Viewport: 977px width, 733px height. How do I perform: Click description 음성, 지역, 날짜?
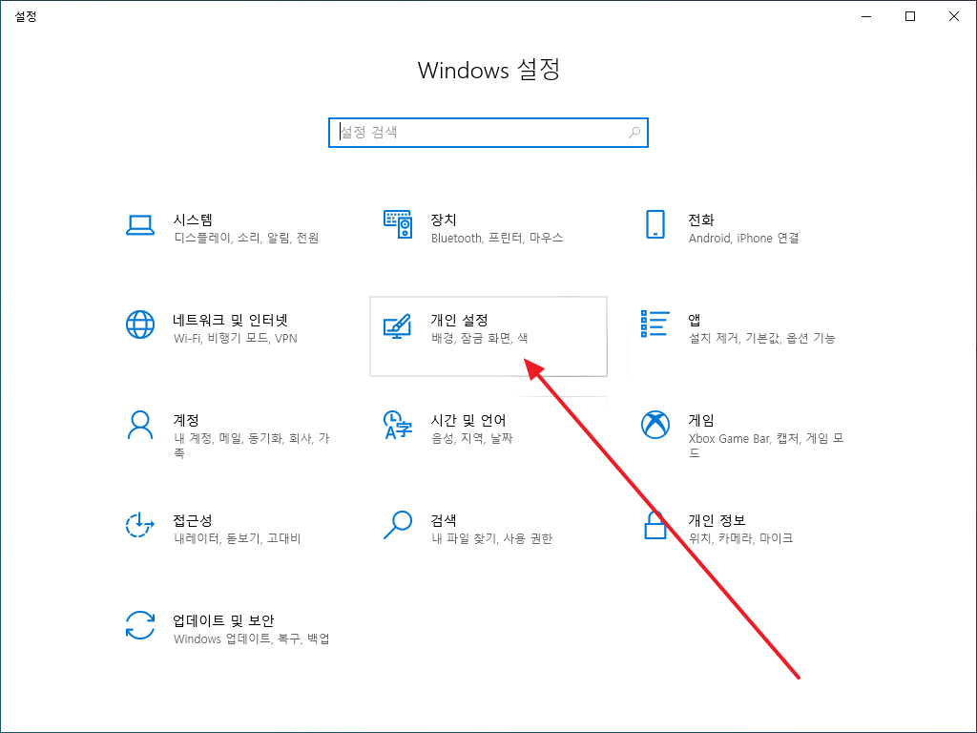point(471,439)
